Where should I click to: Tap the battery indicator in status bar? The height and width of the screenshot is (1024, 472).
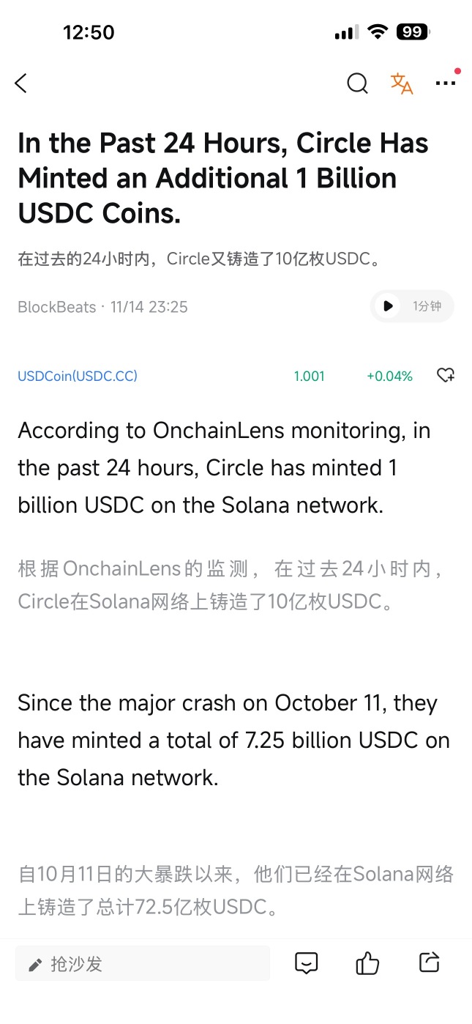tap(413, 32)
